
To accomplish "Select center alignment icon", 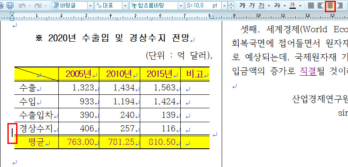I will point(330,6).
